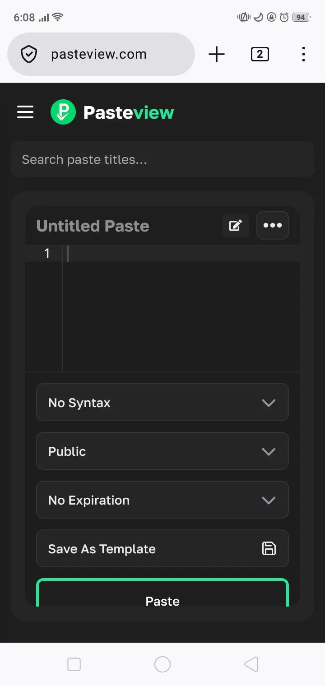Open the tab switcher showing 2

pyautogui.click(x=260, y=55)
